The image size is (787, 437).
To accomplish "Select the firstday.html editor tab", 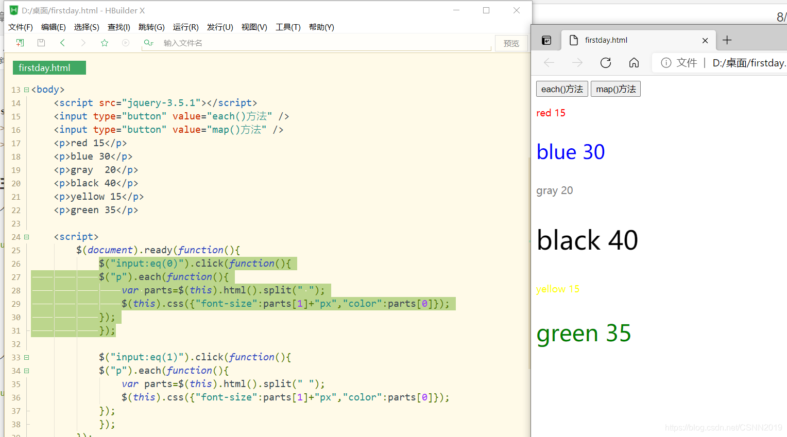I will click(x=49, y=68).
